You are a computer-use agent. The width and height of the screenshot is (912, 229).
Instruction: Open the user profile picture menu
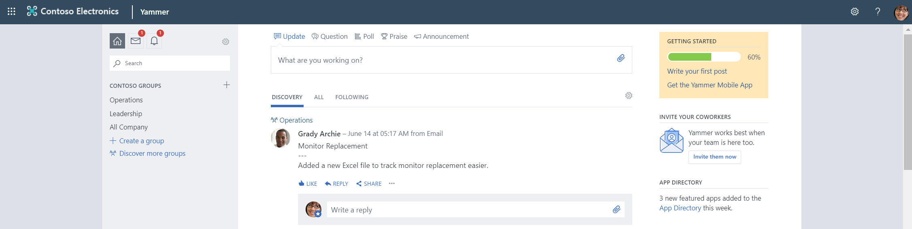point(901,12)
